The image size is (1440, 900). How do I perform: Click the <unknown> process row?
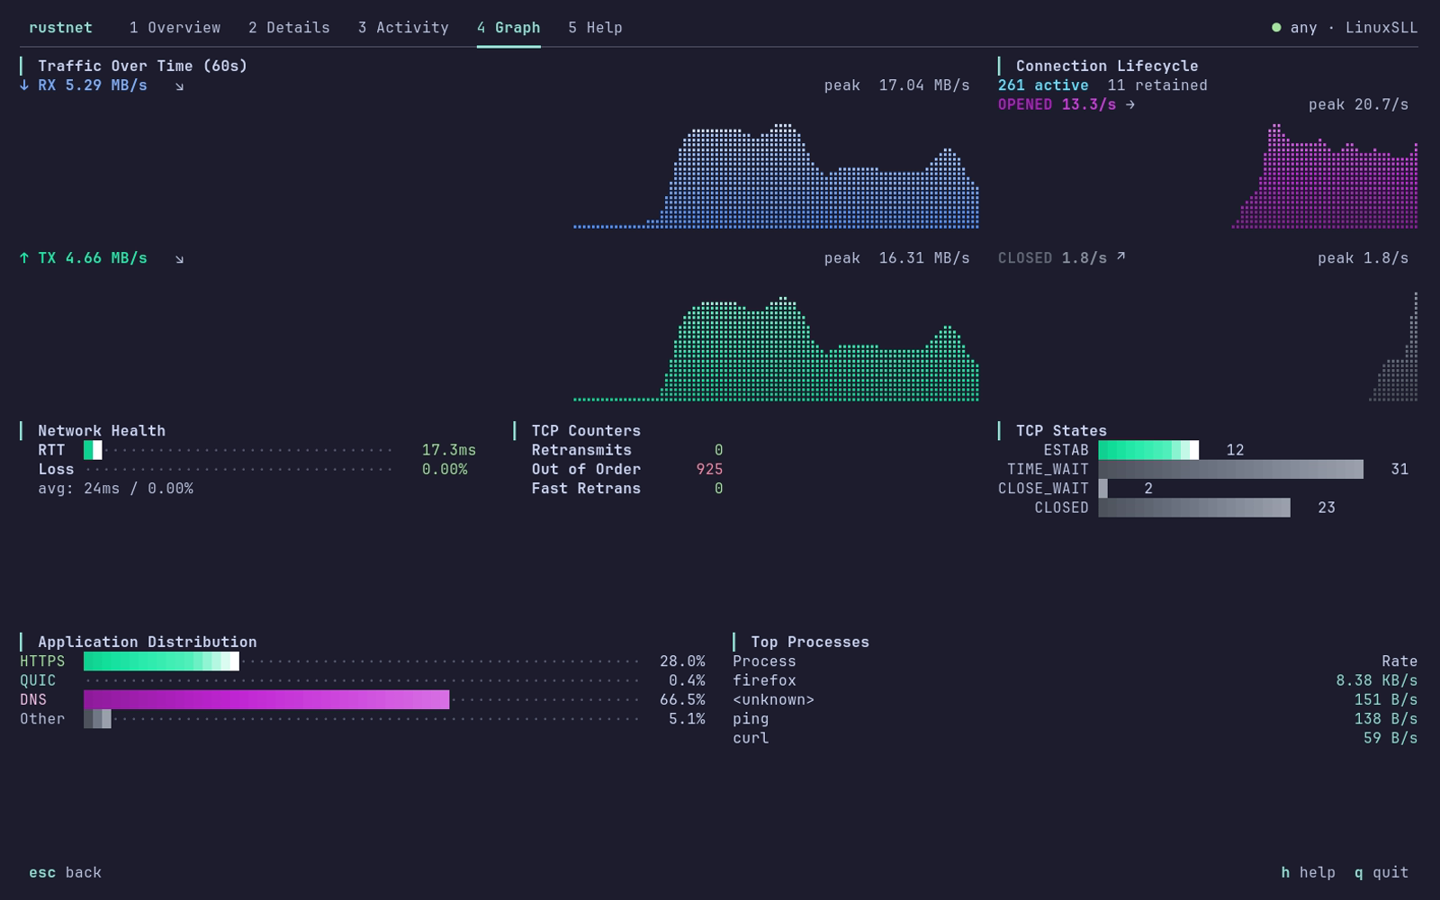click(1075, 700)
